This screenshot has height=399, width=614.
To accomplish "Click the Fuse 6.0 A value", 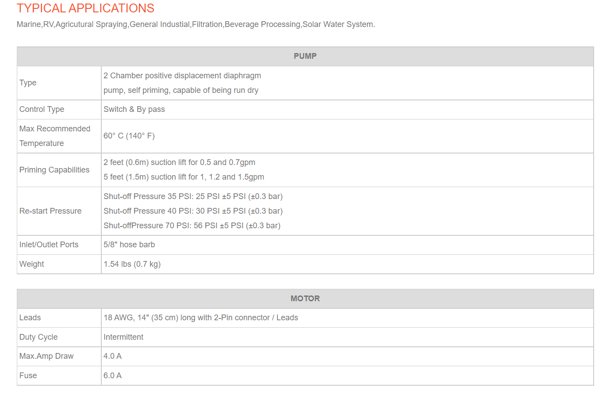I will [x=112, y=376].
